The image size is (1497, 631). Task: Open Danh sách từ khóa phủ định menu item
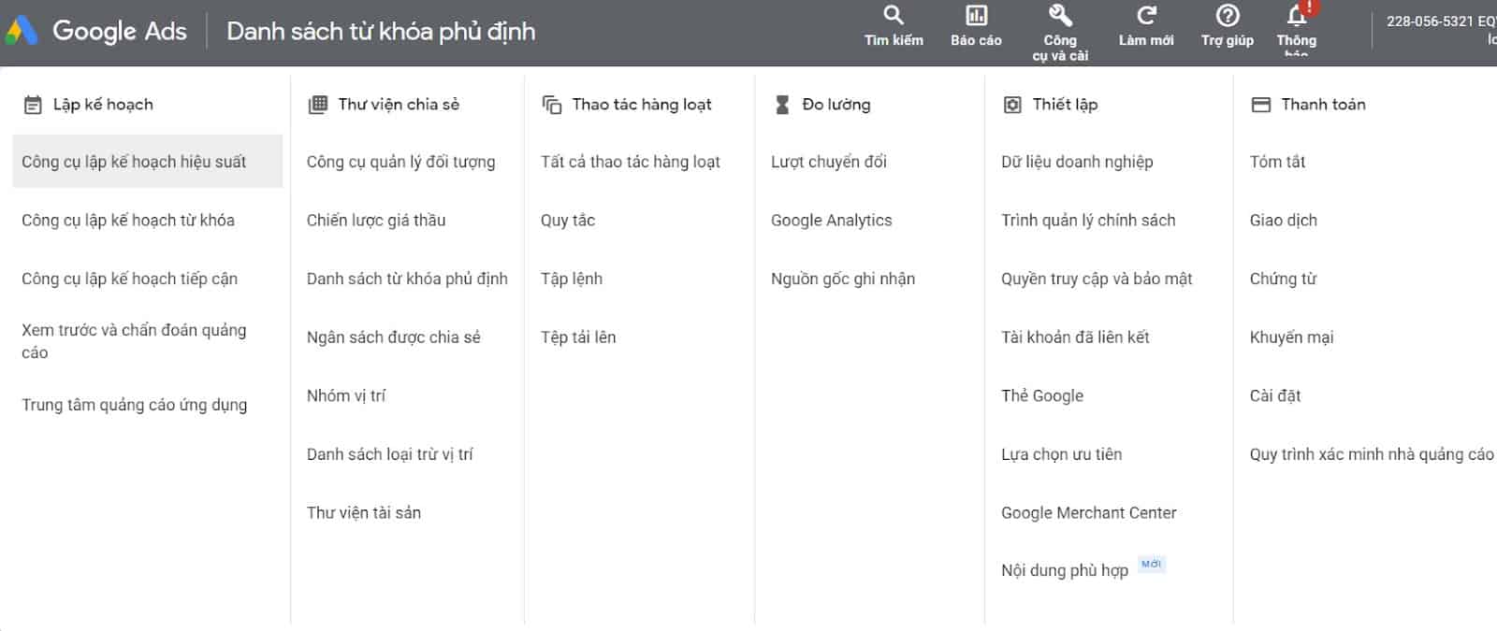click(x=407, y=279)
